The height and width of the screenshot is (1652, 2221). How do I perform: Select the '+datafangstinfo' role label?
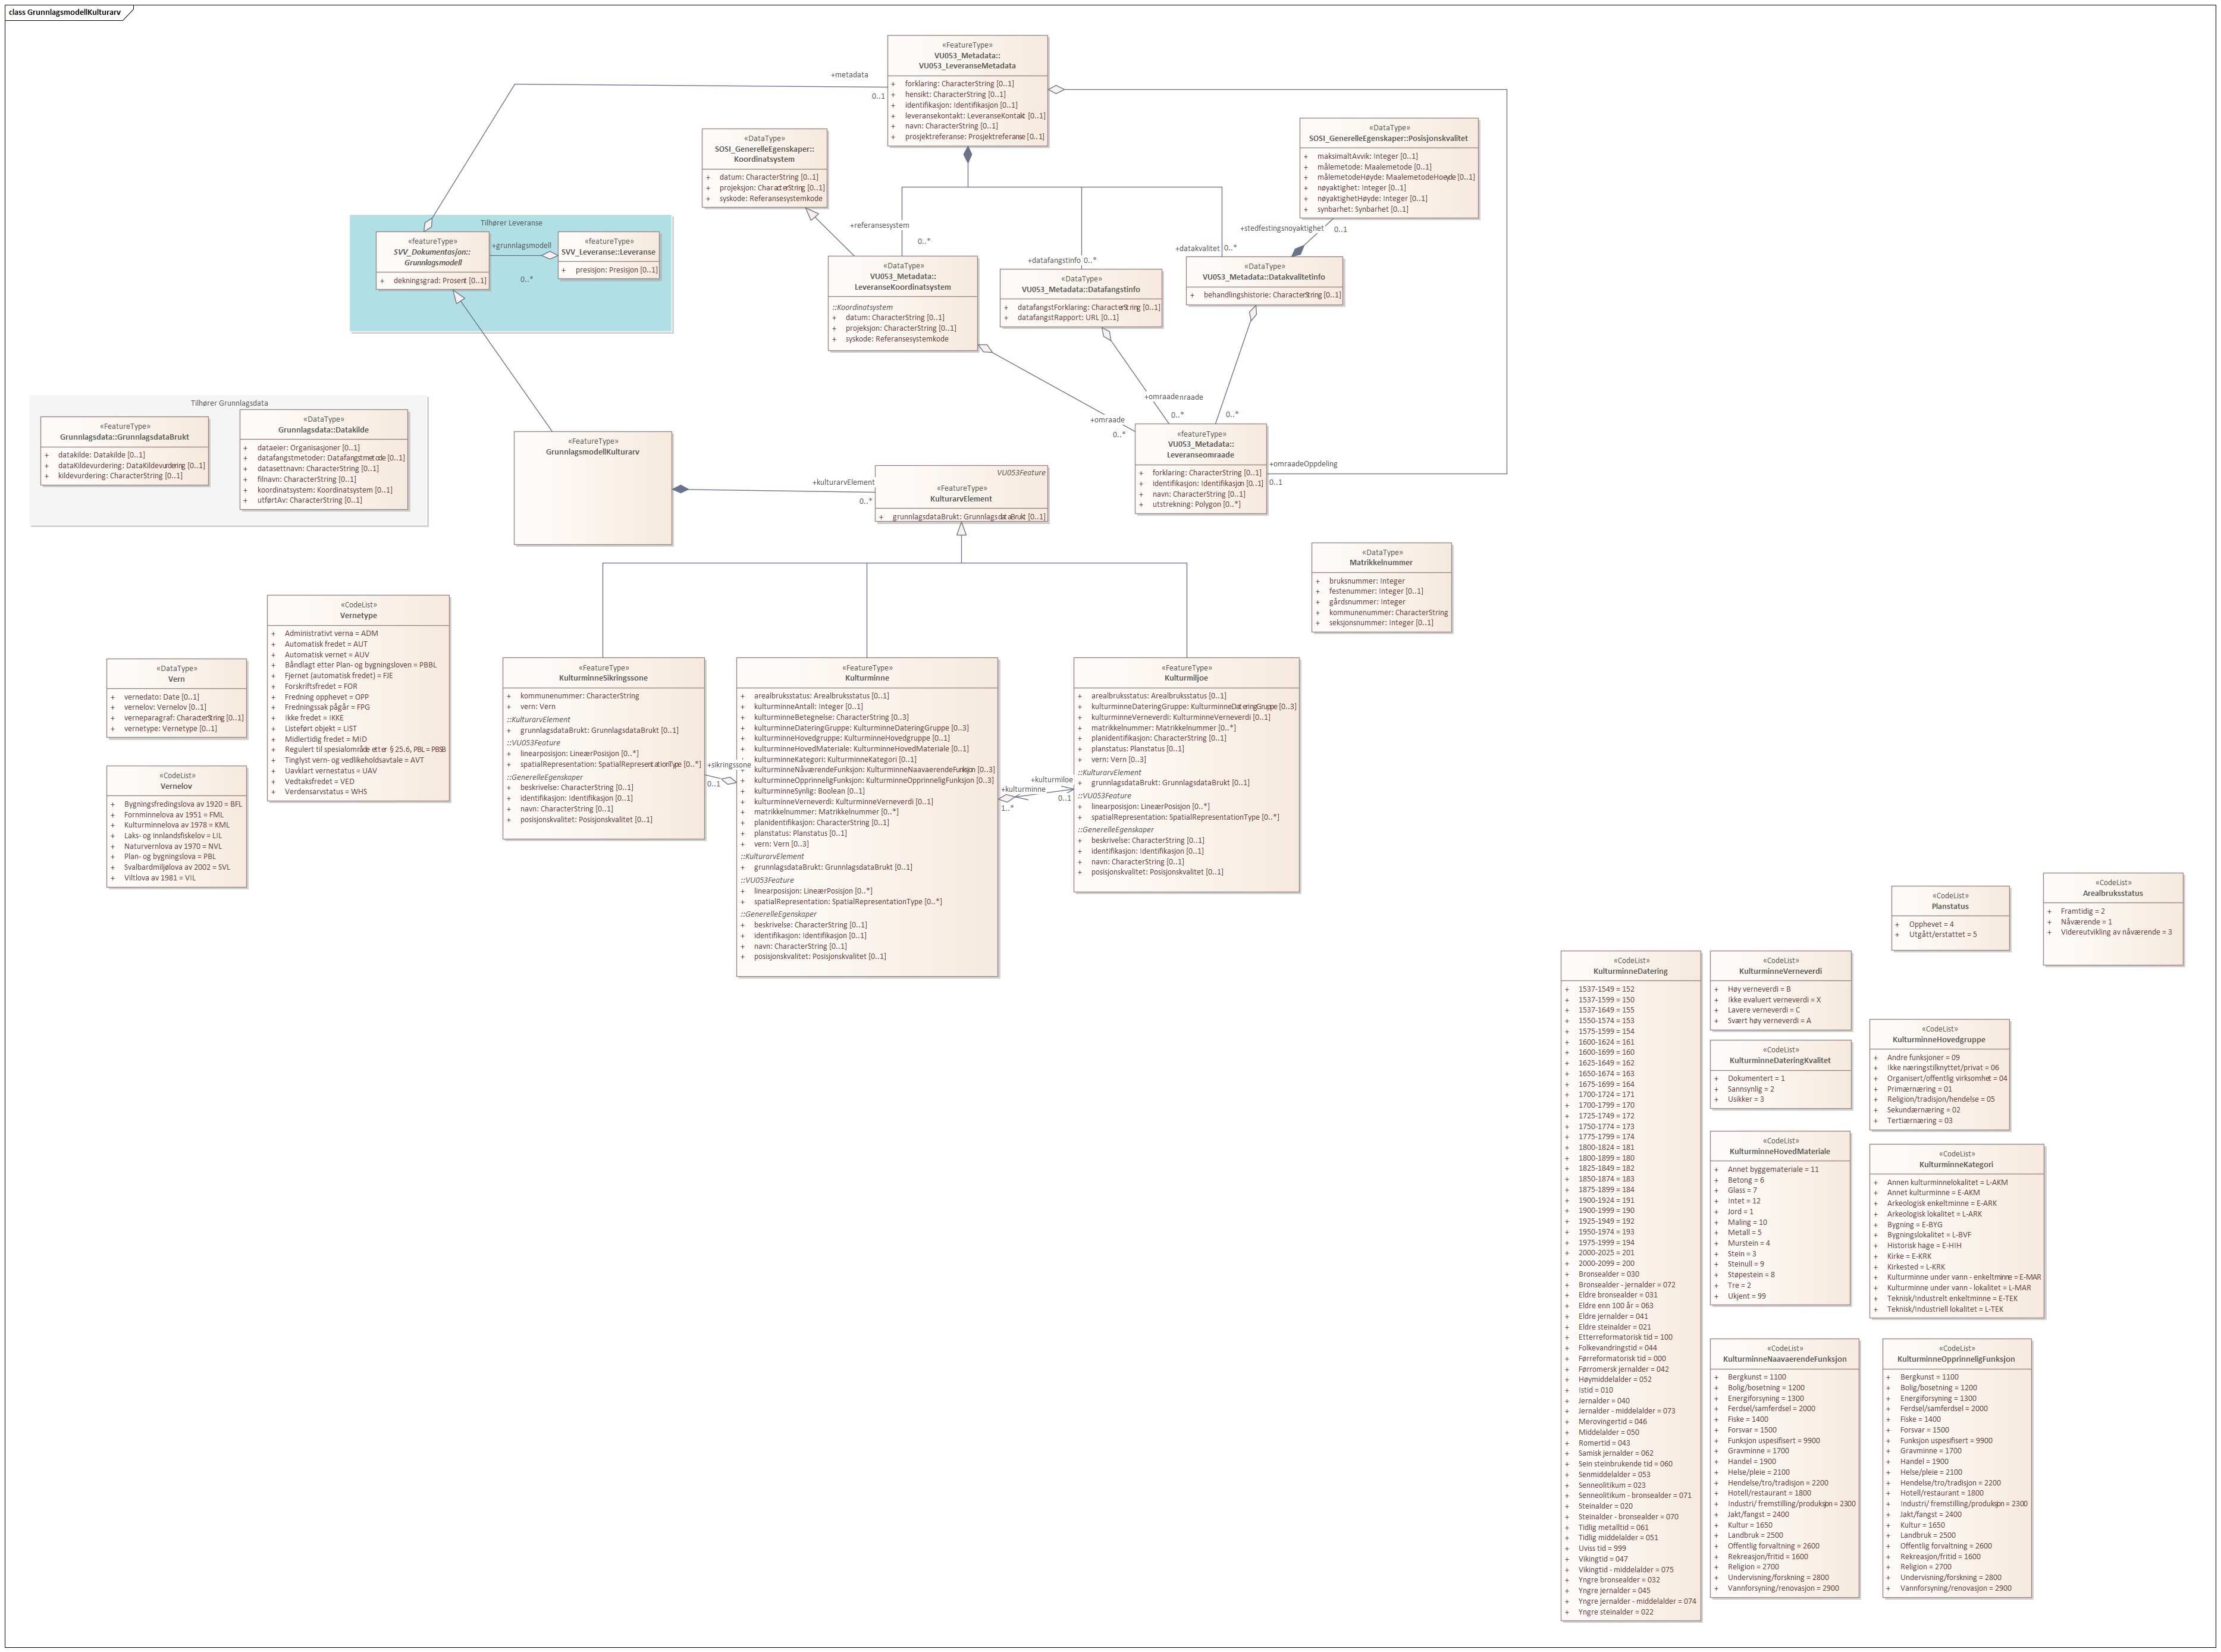click(1054, 261)
